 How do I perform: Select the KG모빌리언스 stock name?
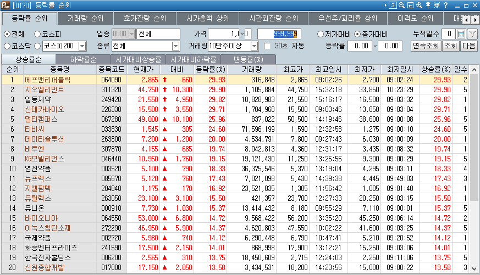coord(45,159)
